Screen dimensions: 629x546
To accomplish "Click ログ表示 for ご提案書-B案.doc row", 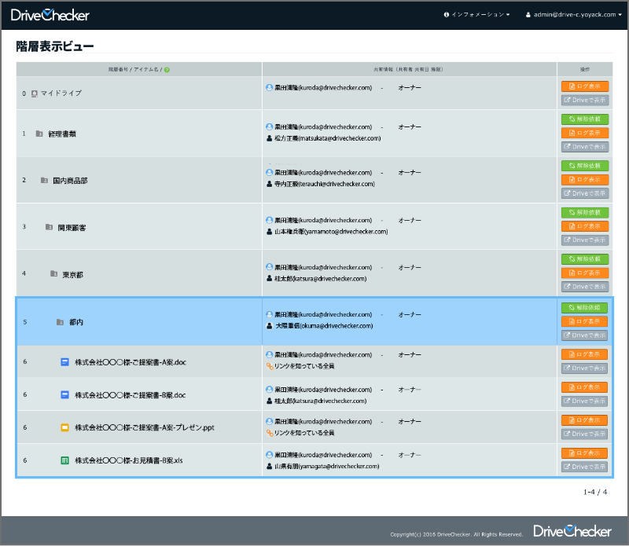I will coord(584,387).
